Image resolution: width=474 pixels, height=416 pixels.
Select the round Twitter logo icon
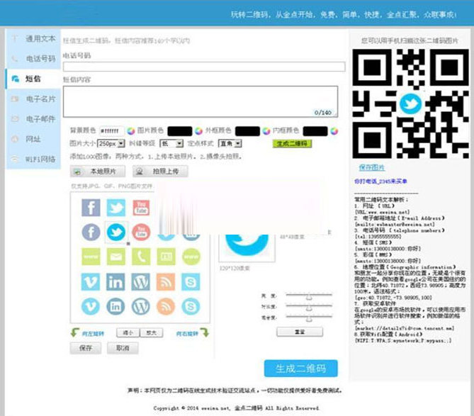(116, 232)
